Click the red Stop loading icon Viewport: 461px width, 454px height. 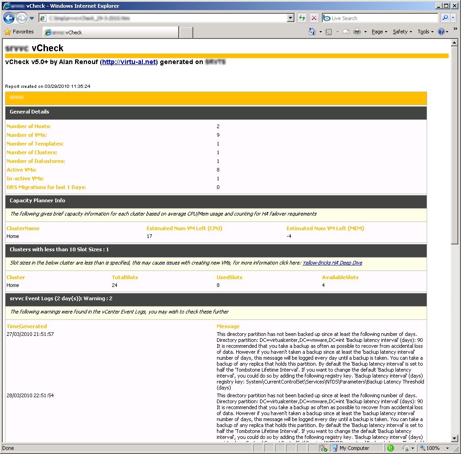click(314, 18)
